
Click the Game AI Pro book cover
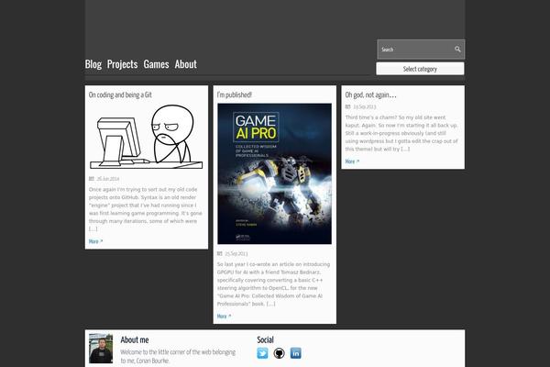tap(274, 173)
